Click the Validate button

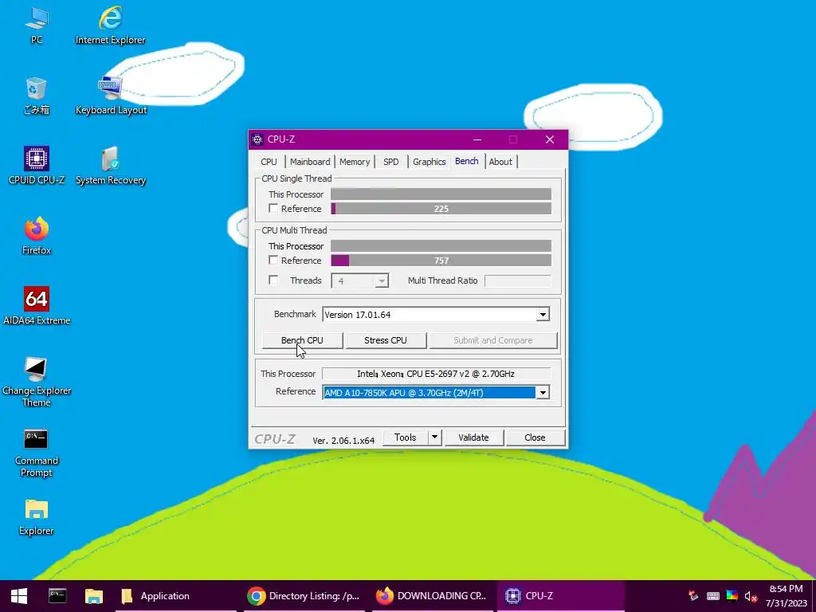click(473, 437)
